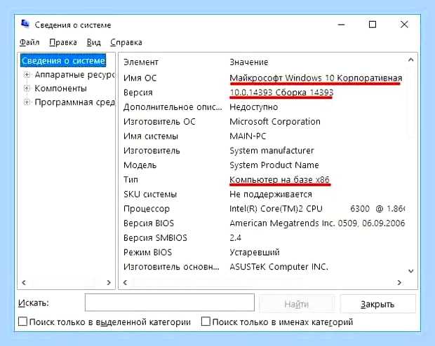This screenshot has width=435, height=346.
Task: Select the SKU системы row
Action: click(x=264, y=195)
